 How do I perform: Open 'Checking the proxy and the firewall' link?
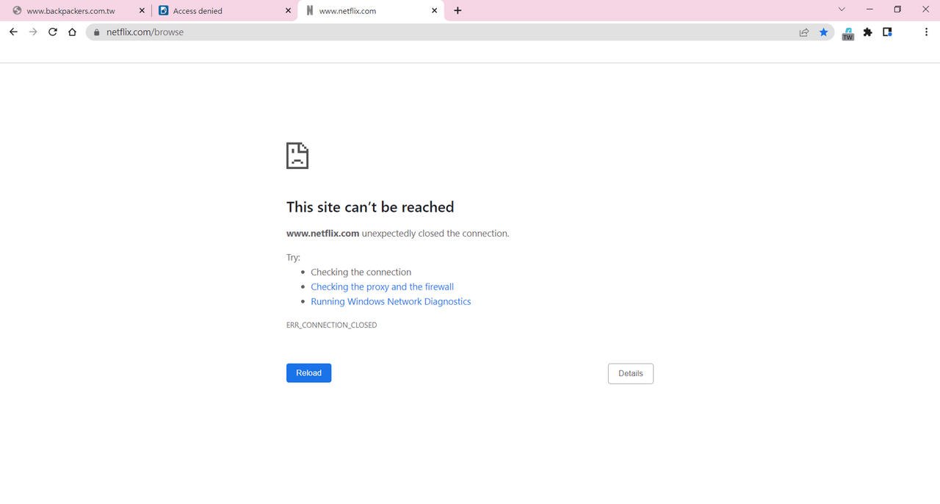[x=382, y=287]
